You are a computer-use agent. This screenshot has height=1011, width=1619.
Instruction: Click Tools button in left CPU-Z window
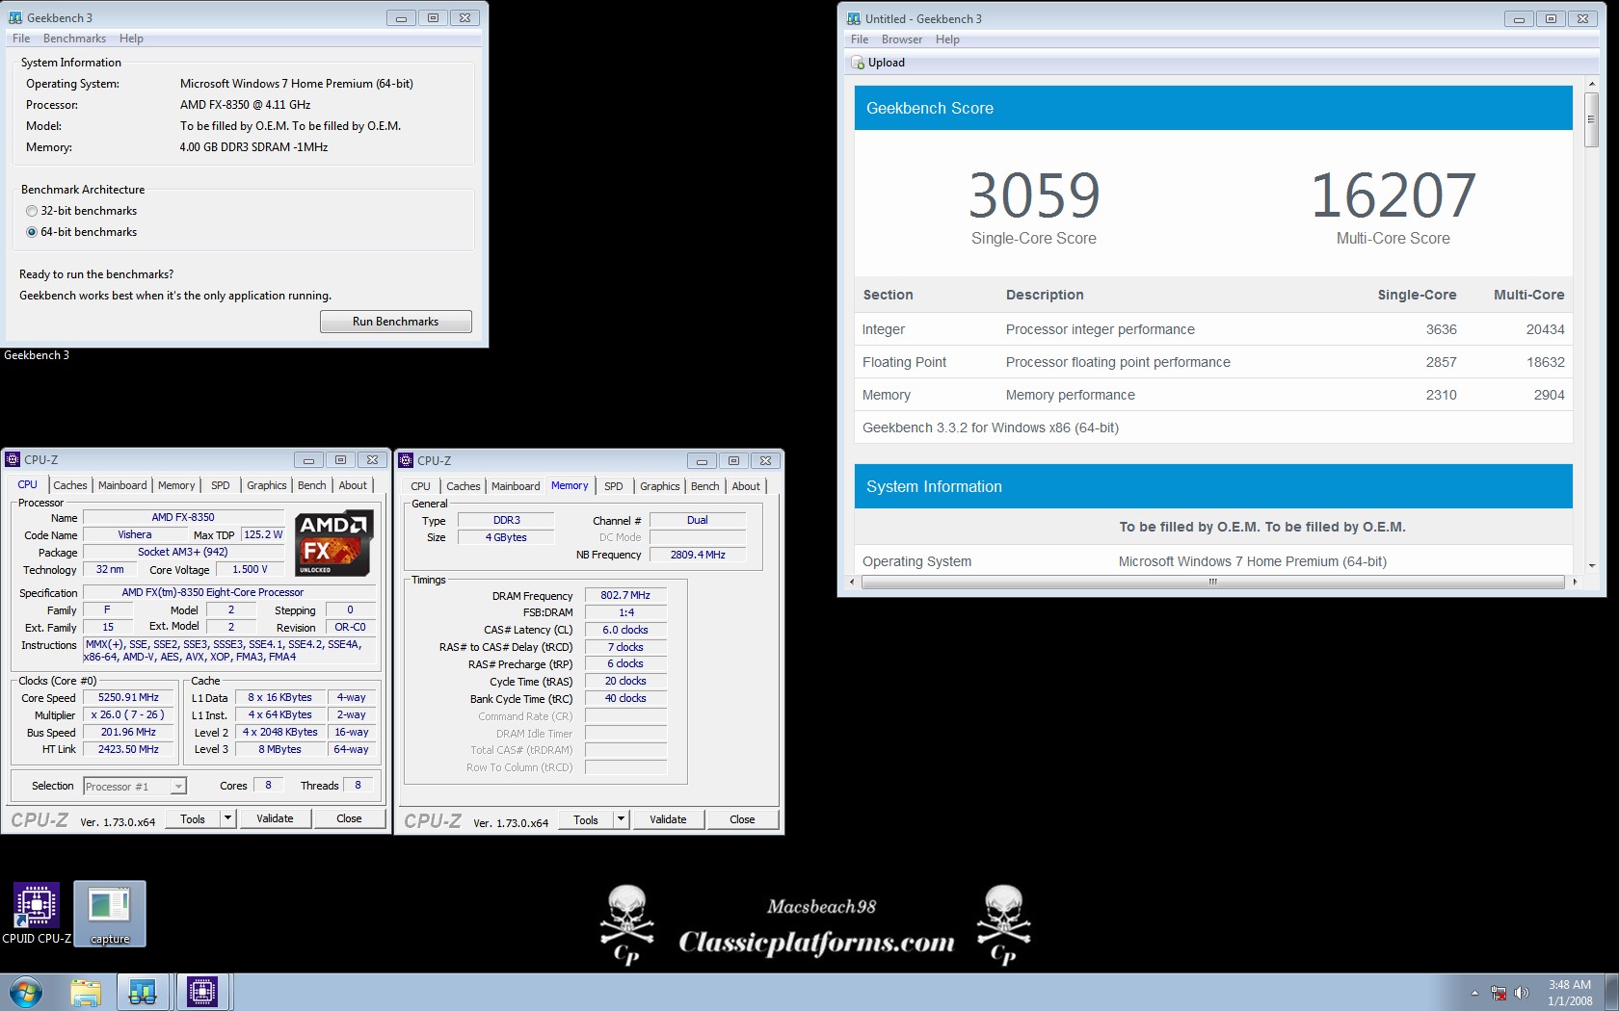click(x=193, y=818)
